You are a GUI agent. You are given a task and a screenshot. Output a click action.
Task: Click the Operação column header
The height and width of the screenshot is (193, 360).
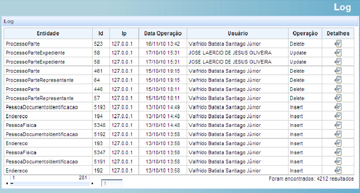point(305,34)
